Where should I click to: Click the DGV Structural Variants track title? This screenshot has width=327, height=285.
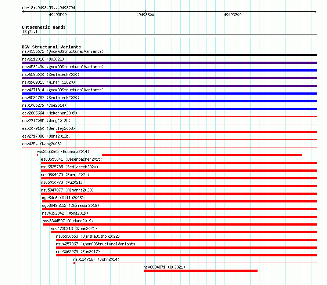(x=51, y=47)
